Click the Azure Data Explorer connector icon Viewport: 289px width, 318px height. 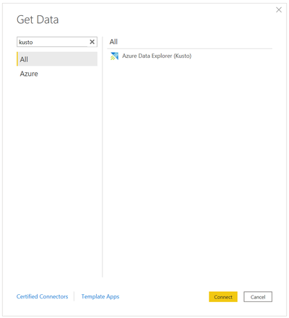[114, 56]
